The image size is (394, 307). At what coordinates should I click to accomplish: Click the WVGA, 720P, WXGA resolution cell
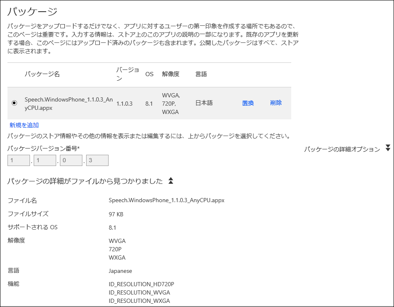click(x=171, y=104)
